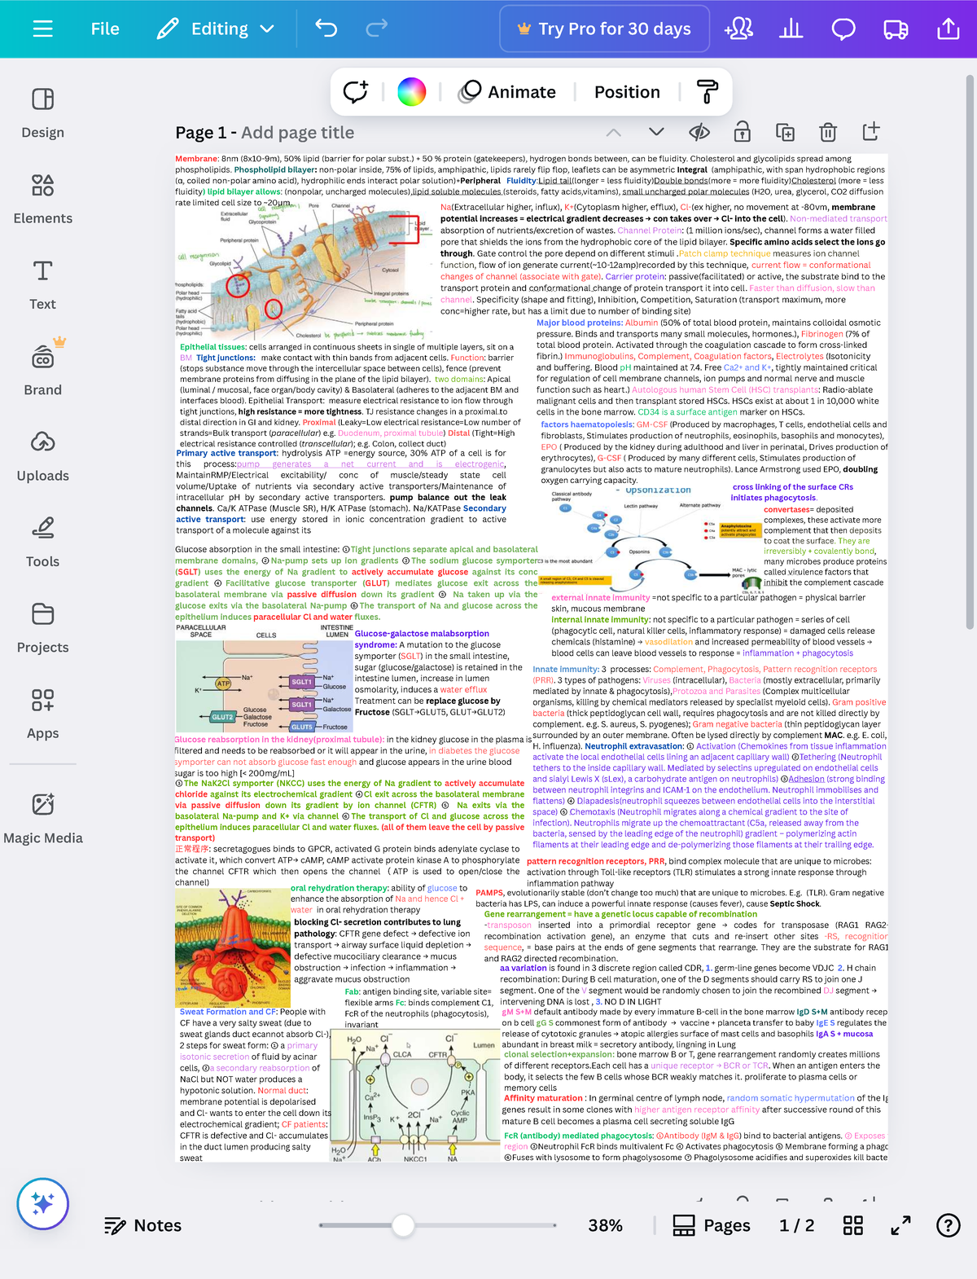Screen dimensions: 977x1279
Task: Select the cell membrane diagram image
Action: (304, 270)
